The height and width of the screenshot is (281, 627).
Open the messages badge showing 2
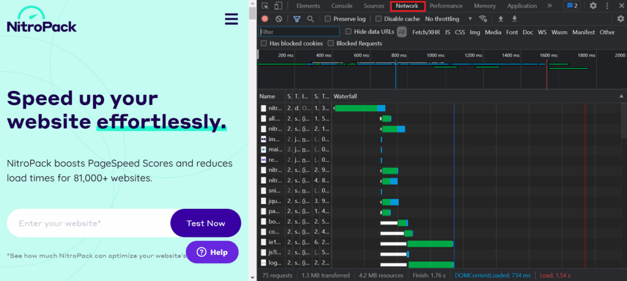pos(573,5)
